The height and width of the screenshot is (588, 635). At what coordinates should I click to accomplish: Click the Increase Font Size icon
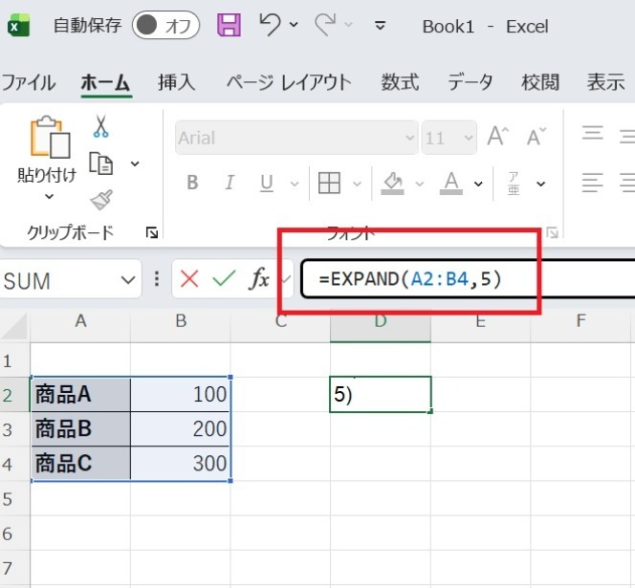(x=498, y=136)
